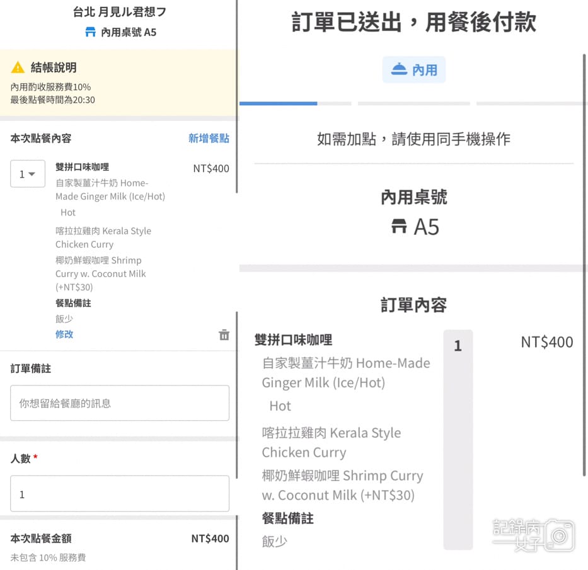The height and width of the screenshot is (570, 588).
Task: Click the restaurant name 台北 月見ル君想フ
Action: point(118,11)
